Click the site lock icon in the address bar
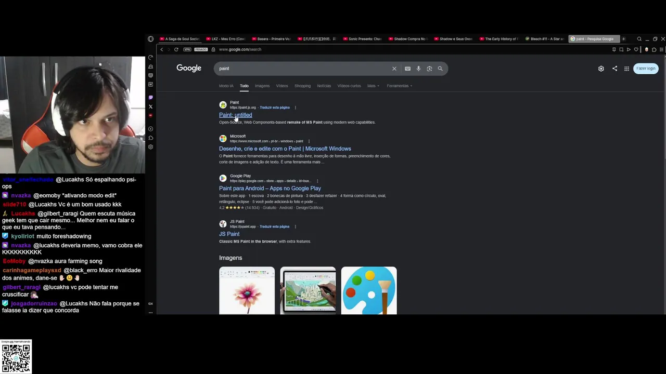Image resolution: width=666 pixels, height=374 pixels. click(x=213, y=49)
